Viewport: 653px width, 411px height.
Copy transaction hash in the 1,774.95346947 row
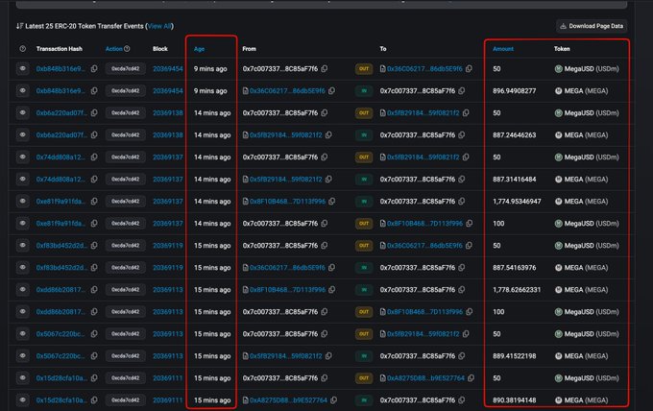[94, 201]
